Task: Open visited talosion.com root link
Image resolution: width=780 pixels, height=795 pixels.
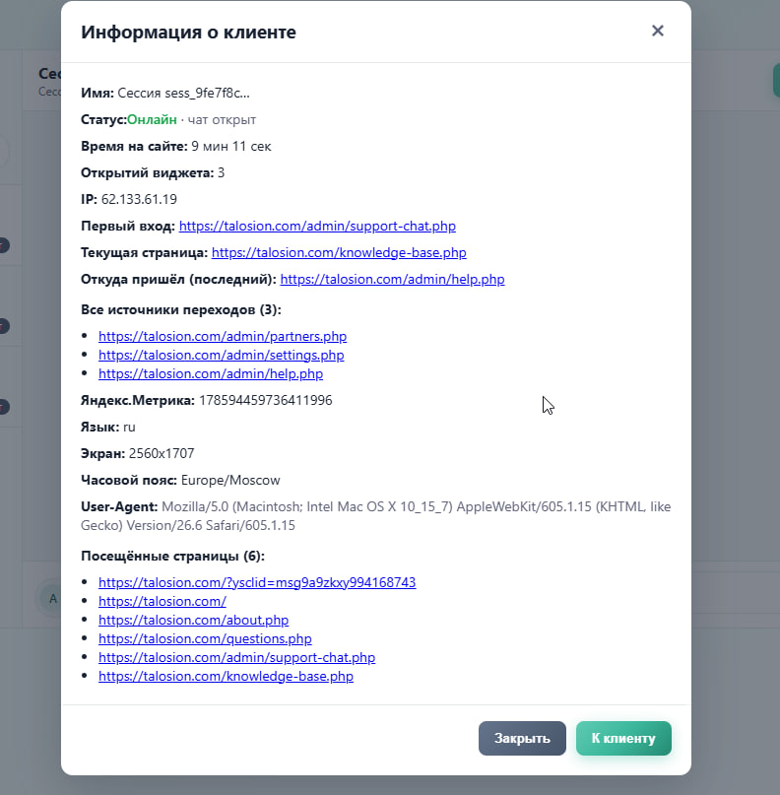Action: 162,601
